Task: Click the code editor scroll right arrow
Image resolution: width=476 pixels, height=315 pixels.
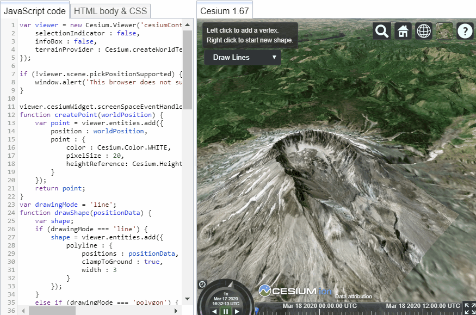Action: coord(176,311)
